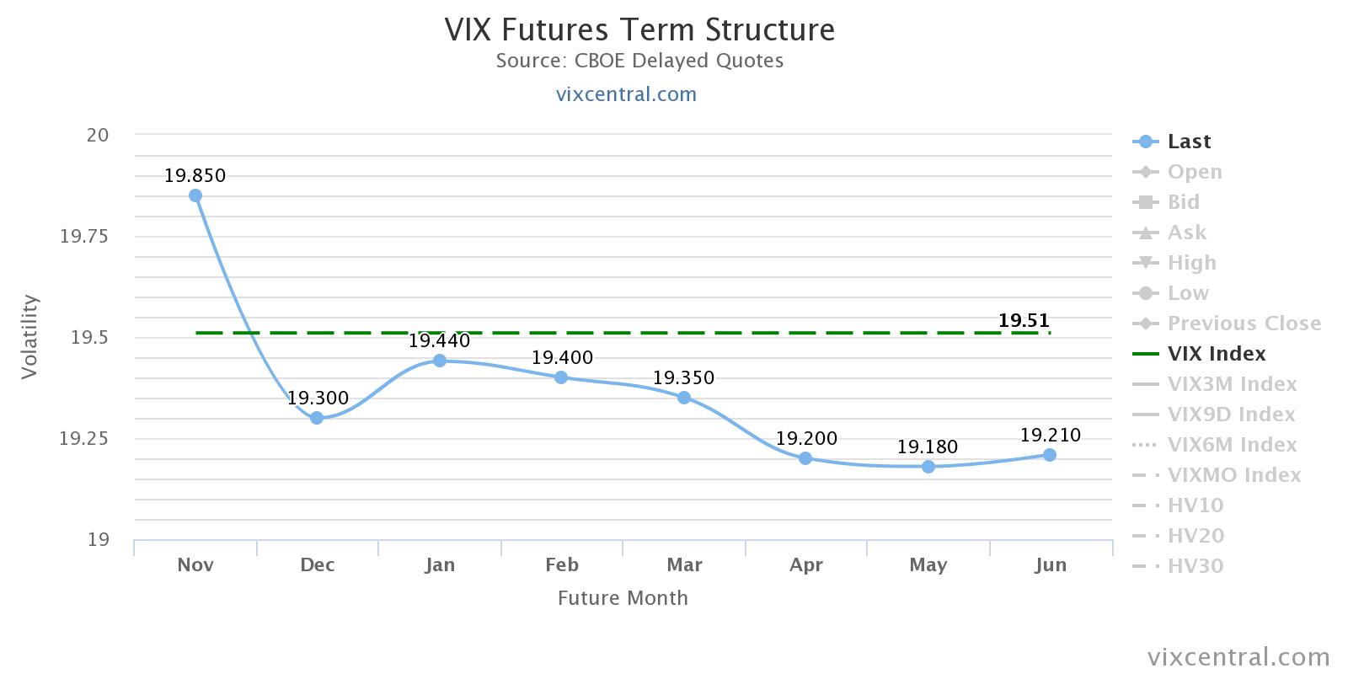Viewport: 1348px width, 674px height.
Task: Click the Nov data point at 19.850
Action: 195,195
